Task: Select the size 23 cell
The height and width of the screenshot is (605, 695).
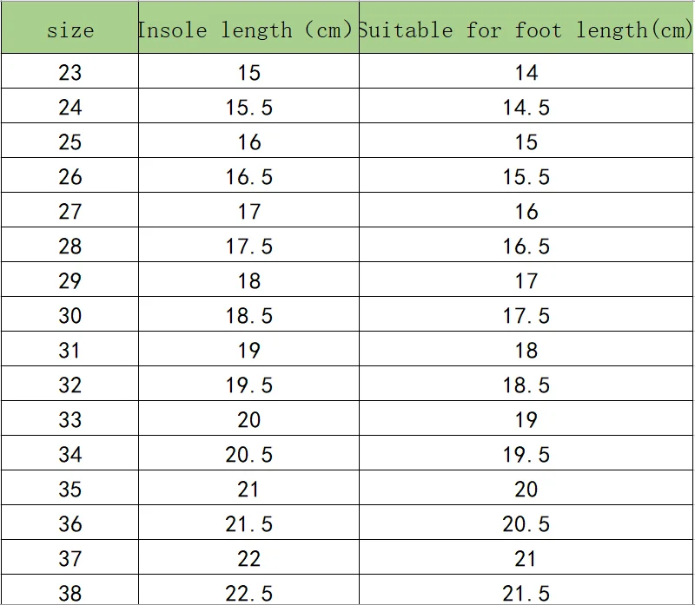Action: [x=70, y=72]
